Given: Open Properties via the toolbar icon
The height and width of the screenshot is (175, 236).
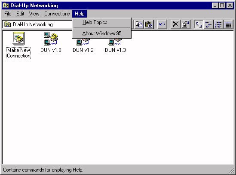Looking at the screenshot, I should tap(185, 24).
